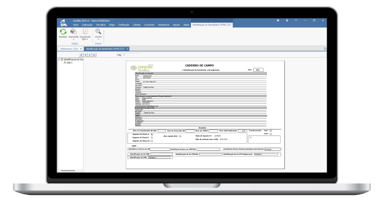
Task: Open the Zoom dropdown arrow
Action: click(98, 39)
